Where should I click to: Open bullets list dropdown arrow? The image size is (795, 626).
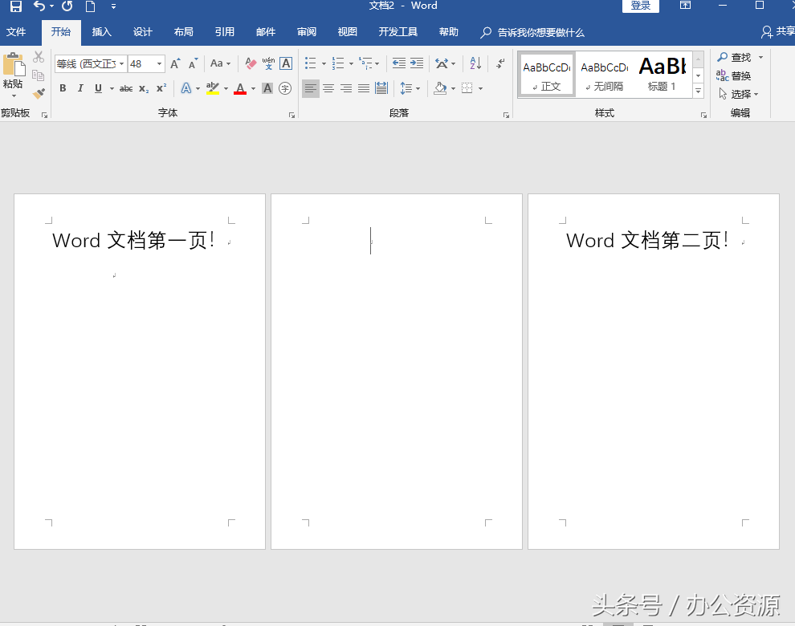[x=324, y=64]
